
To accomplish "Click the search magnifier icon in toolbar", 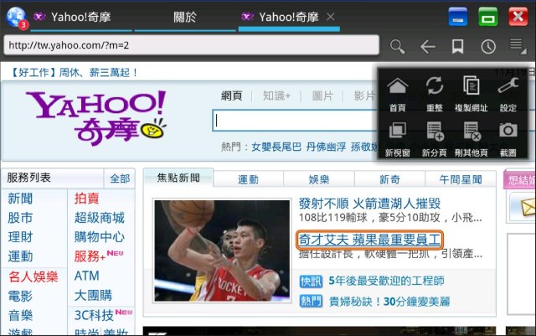I will (x=398, y=46).
